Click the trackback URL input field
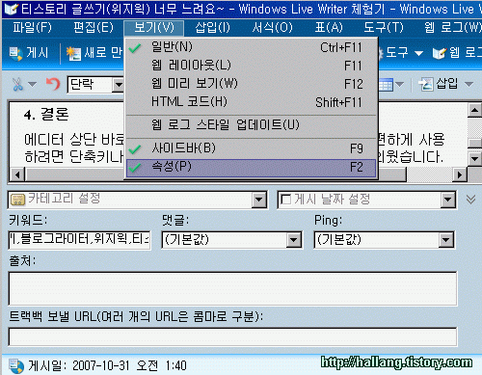The height and width of the screenshot is (375, 482). click(232, 336)
